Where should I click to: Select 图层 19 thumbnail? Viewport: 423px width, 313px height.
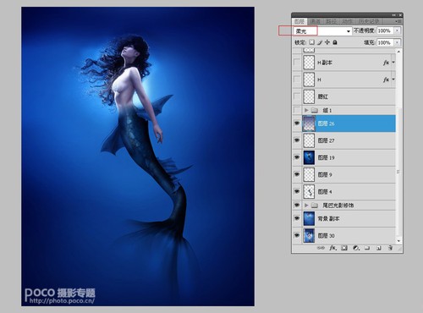pos(309,157)
